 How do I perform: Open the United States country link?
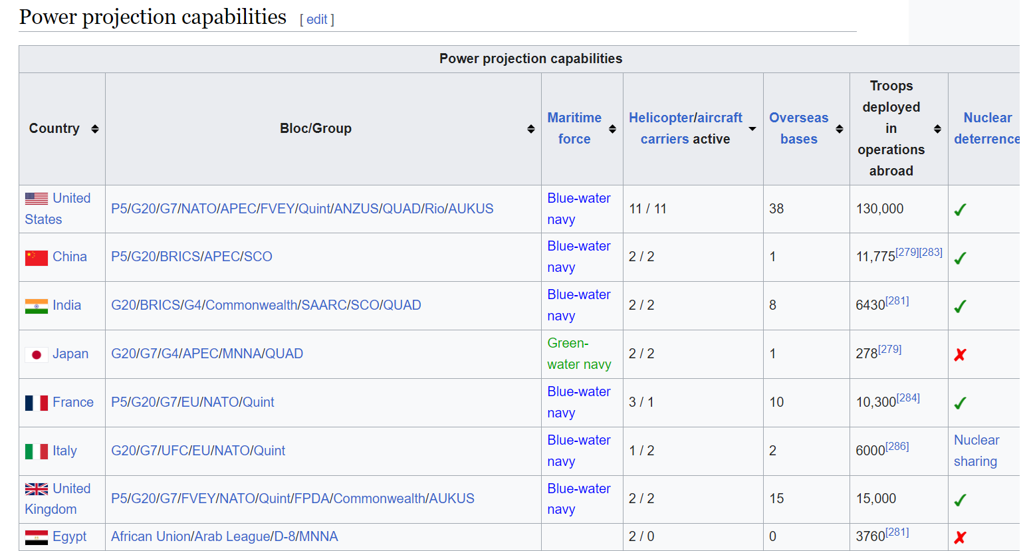[x=57, y=209]
